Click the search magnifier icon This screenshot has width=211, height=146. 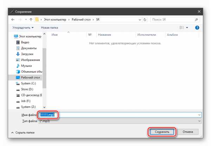(x=196, y=20)
